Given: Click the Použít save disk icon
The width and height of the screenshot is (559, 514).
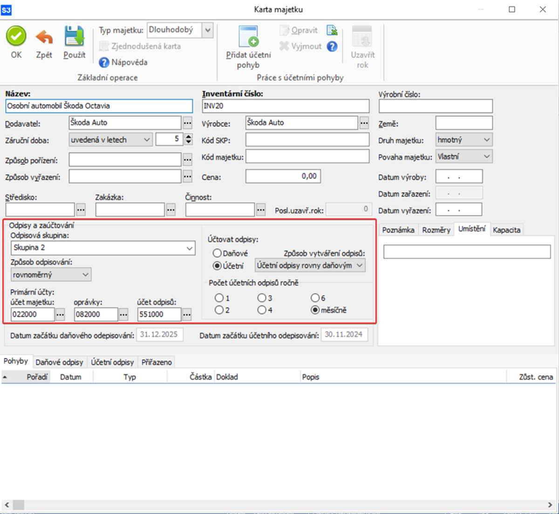Looking at the screenshot, I should 74,36.
